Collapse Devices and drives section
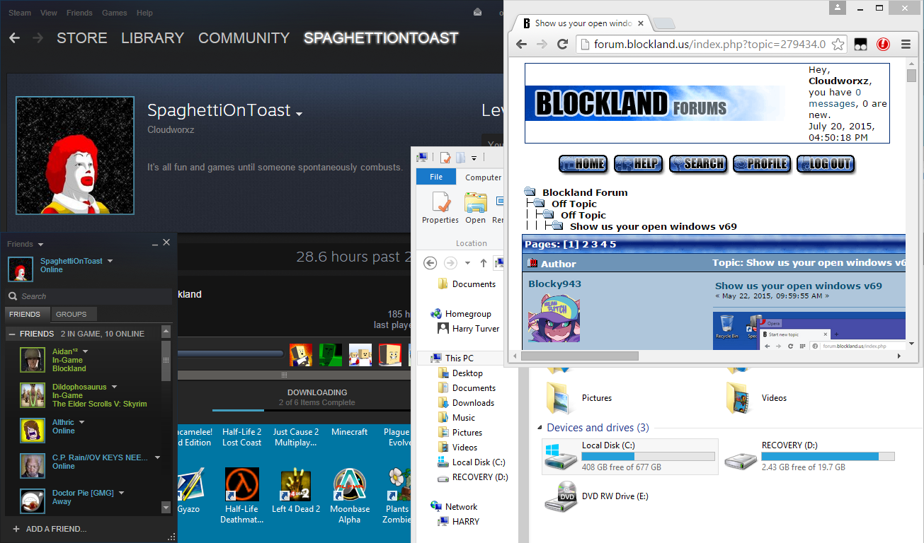Screen dimensions: 924x543 tap(540, 428)
